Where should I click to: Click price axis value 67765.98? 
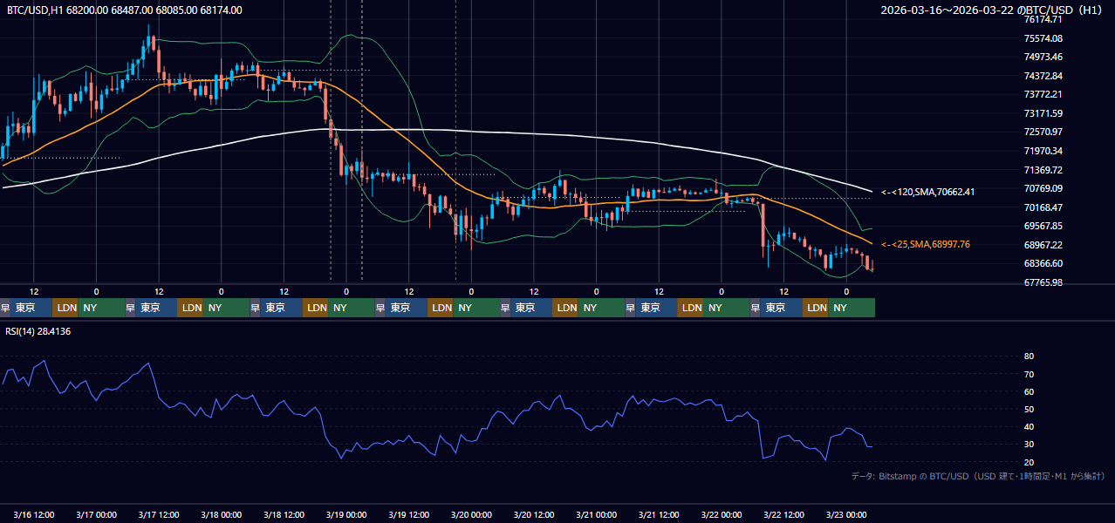(1043, 282)
